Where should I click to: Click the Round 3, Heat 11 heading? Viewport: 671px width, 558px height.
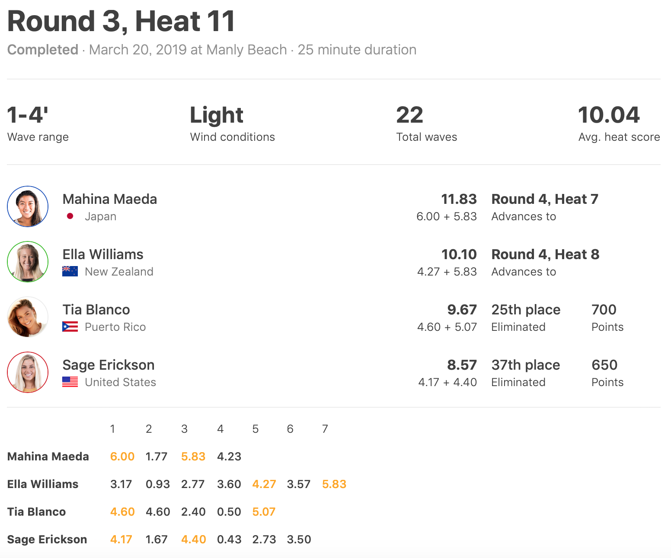point(121,21)
